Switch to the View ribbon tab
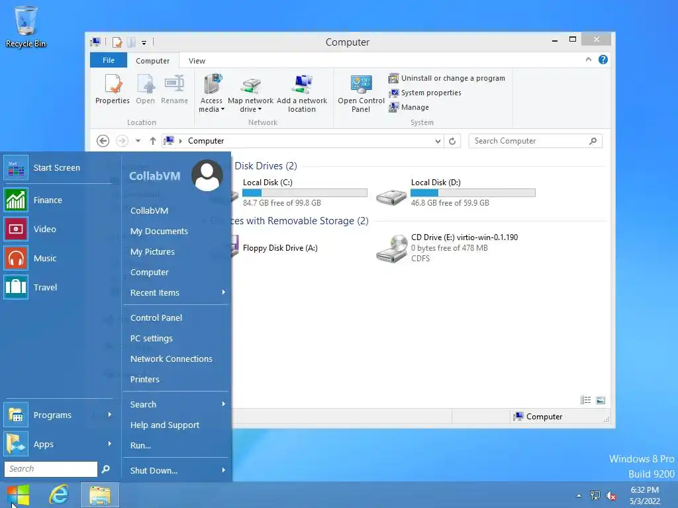 [x=197, y=61]
